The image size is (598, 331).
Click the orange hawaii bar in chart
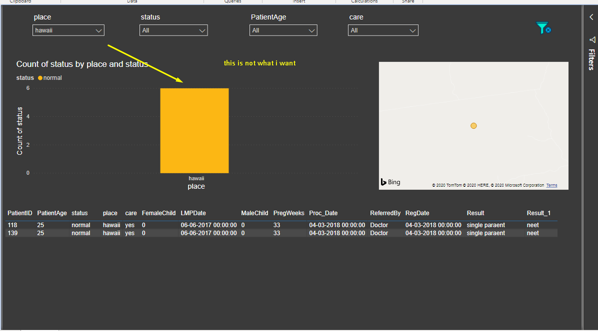pyautogui.click(x=194, y=131)
